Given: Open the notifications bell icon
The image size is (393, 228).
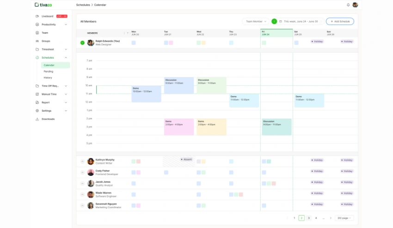Looking at the screenshot, I should [348, 5].
